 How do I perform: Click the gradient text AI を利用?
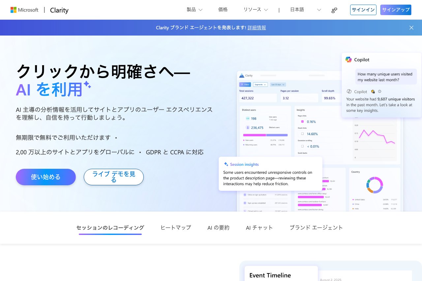click(49, 89)
